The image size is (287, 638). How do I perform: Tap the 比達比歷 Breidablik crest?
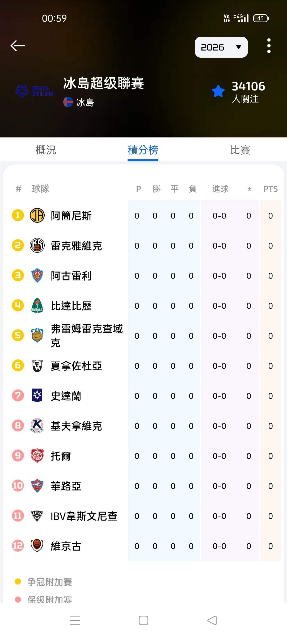pos(37,305)
